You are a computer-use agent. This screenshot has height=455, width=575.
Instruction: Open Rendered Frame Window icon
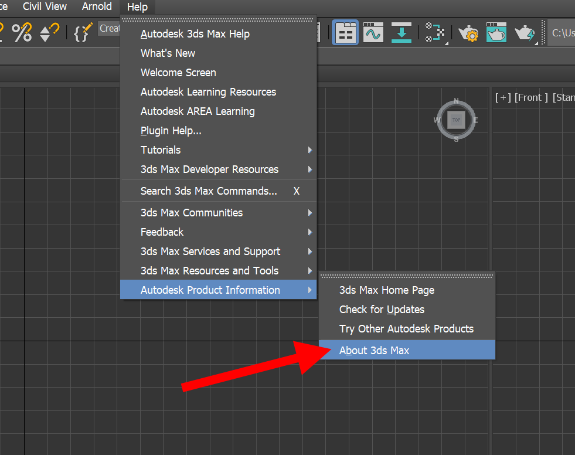pyautogui.click(x=496, y=33)
